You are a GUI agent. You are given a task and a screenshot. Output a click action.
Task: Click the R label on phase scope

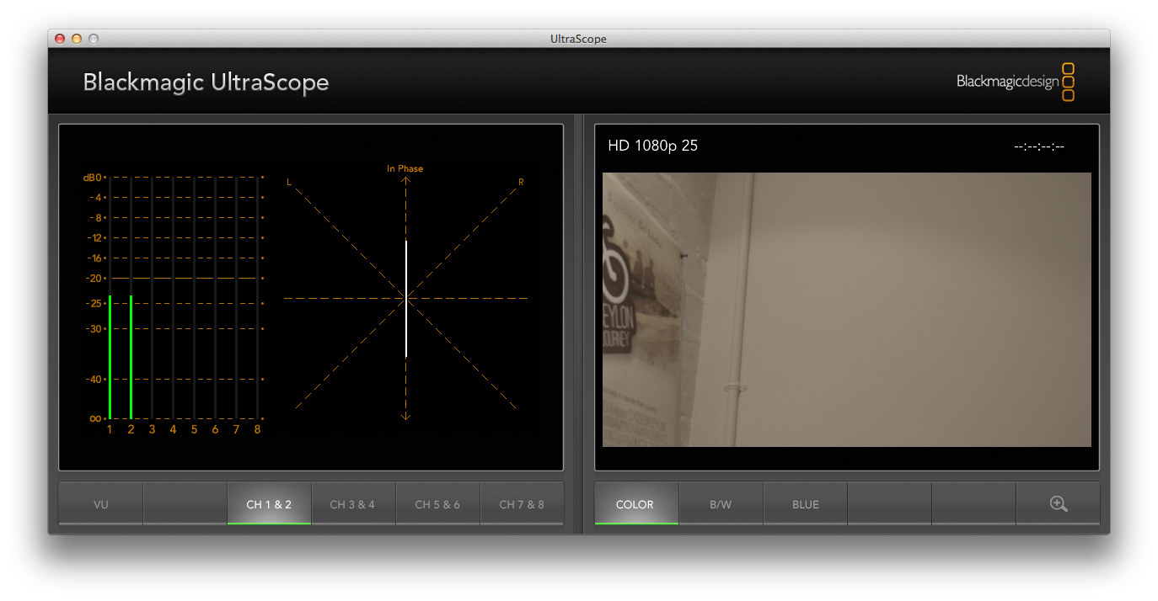click(521, 182)
